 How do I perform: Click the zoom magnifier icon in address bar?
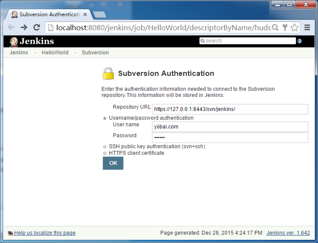(x=275, y=27)
